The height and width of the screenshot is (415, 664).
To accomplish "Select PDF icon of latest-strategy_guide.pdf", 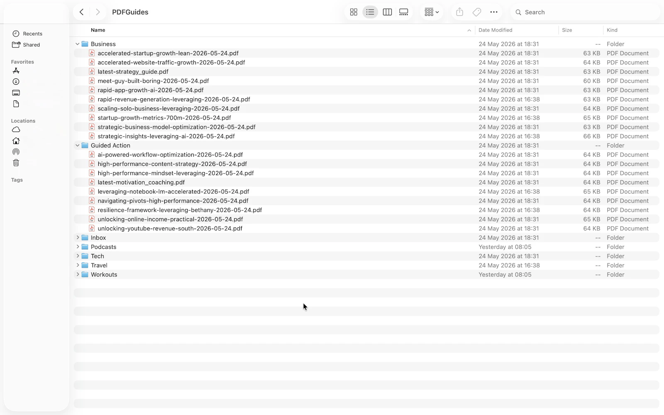I will coord(92,71).
